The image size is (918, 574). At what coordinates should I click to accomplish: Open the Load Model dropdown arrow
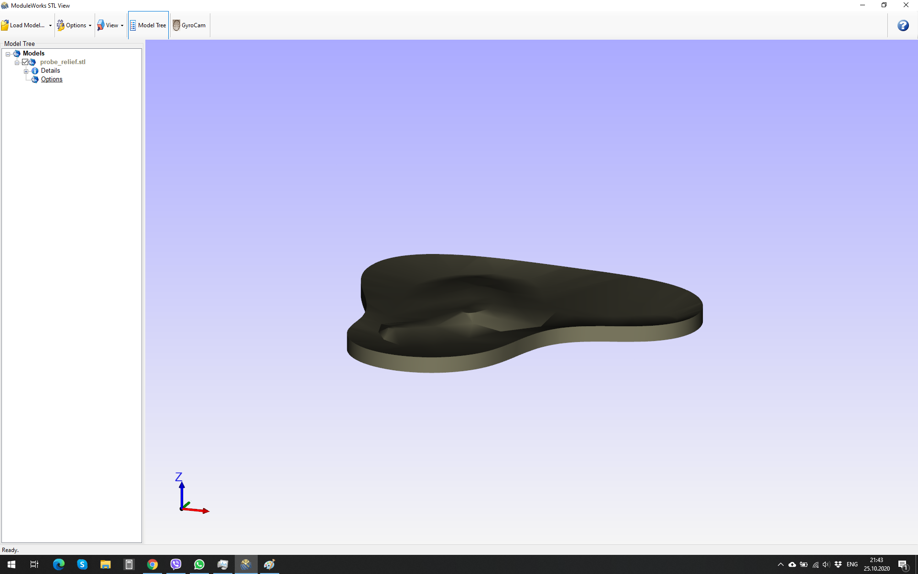[x=50, y=26]
